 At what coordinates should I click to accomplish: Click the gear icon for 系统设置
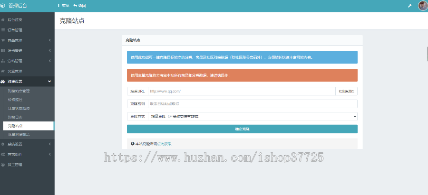[3, 144]
